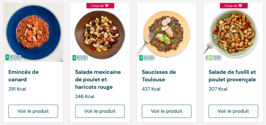Click Nutri-Score badge on fusilli salad card
The image size is (266, 125).
point(213,58)
